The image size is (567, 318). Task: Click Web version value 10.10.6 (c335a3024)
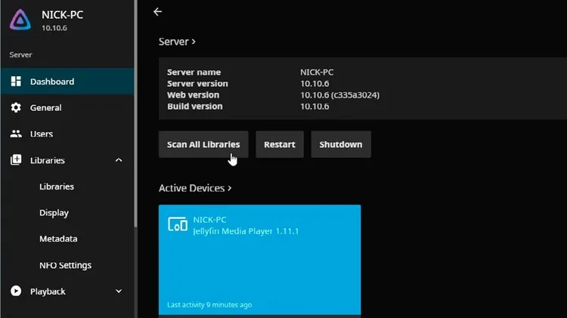click(x=340, y=95)
